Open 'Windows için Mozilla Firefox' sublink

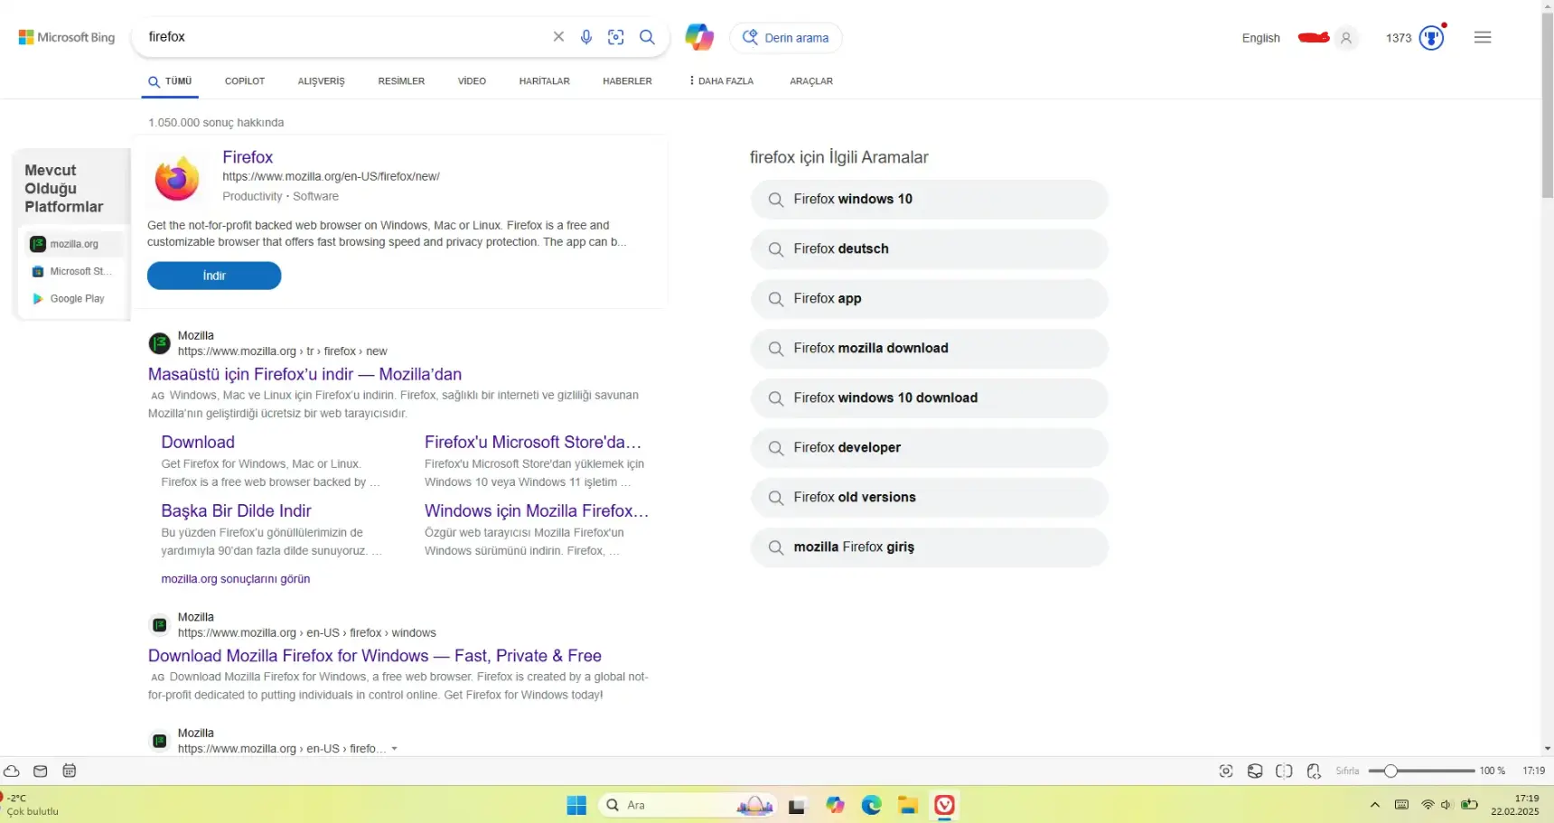click(x=537, y=510)
